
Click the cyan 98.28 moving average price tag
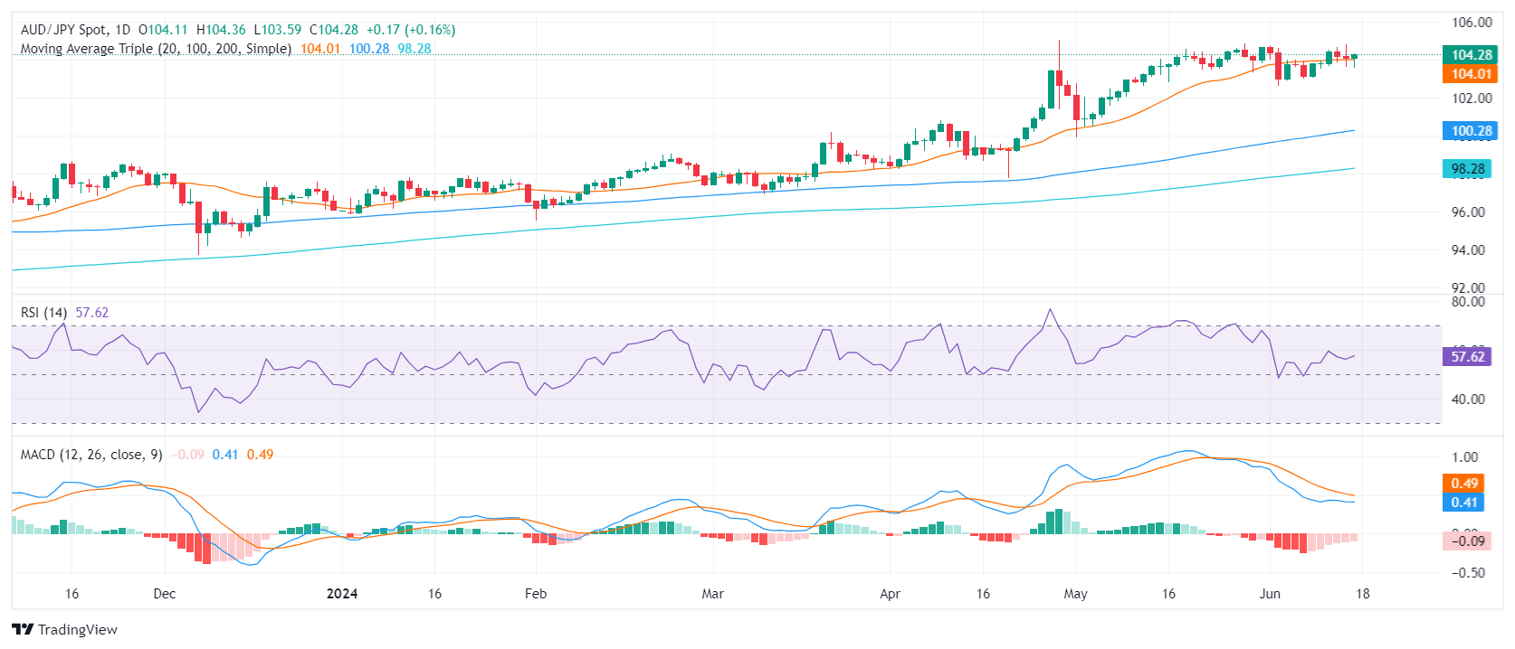(1467, 169)
